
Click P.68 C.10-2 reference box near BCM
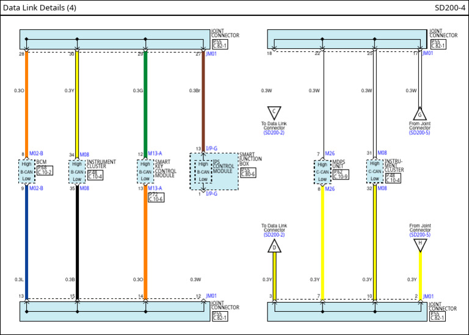coord(45,170)
